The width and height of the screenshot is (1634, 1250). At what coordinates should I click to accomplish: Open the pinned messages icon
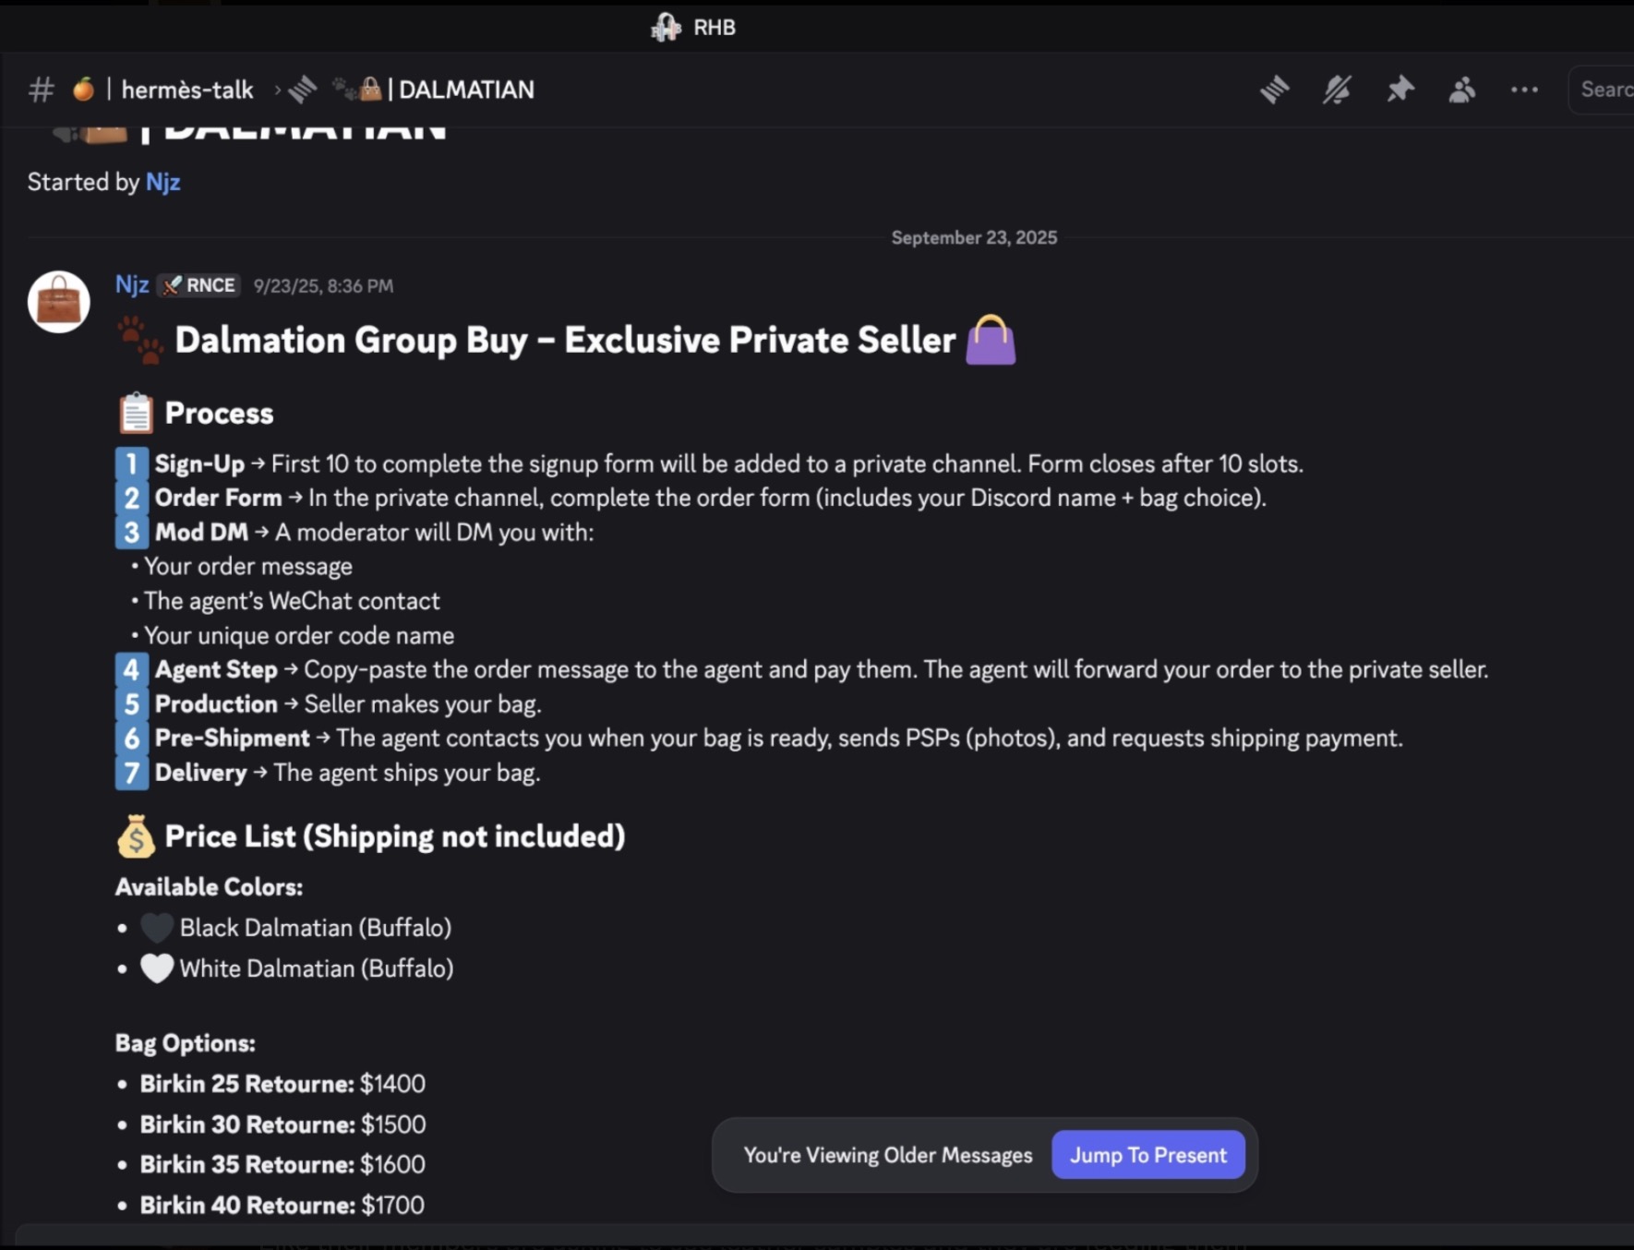(x=1400, y=90)
